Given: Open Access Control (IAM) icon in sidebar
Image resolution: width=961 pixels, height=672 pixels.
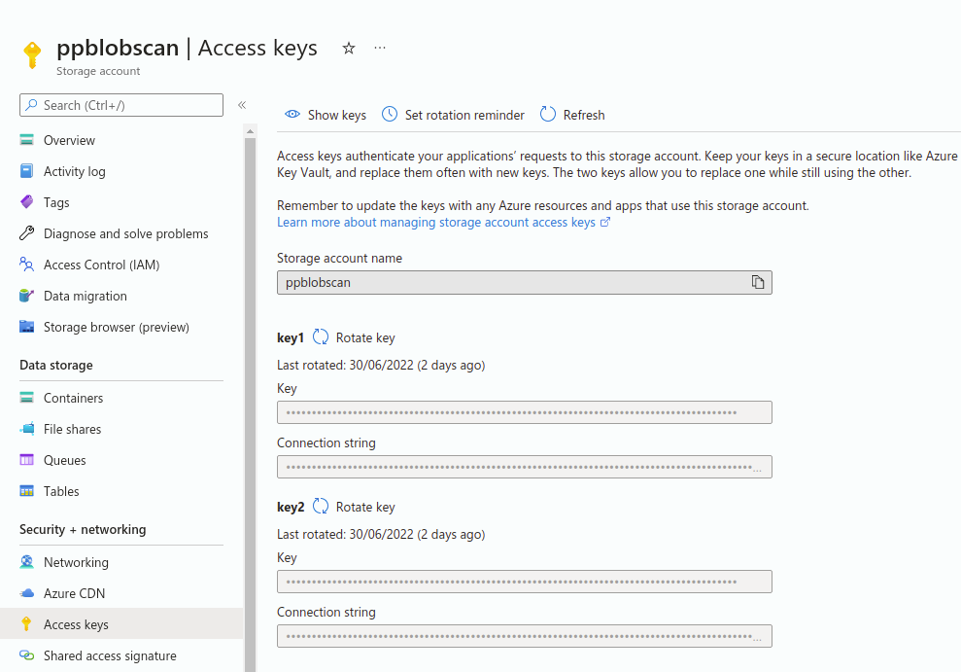Looking at the screenshot, I should [x=27, y=265].
